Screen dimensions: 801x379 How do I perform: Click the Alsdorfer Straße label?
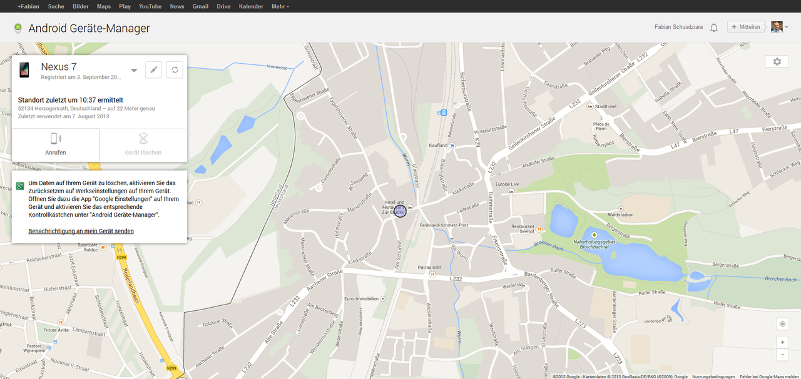click(539, 161)
